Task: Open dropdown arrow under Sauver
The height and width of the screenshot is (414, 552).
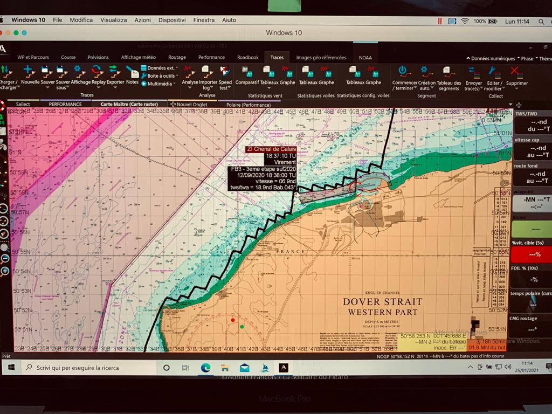Action: coord(47,88)
